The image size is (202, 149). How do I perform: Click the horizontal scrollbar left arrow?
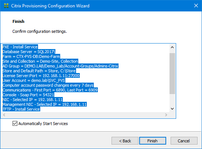click(4, 115)
